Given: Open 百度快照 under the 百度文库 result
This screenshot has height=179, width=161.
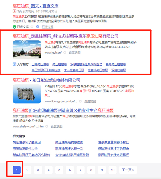Looking at the screenshot, I should tap(48, 27).
